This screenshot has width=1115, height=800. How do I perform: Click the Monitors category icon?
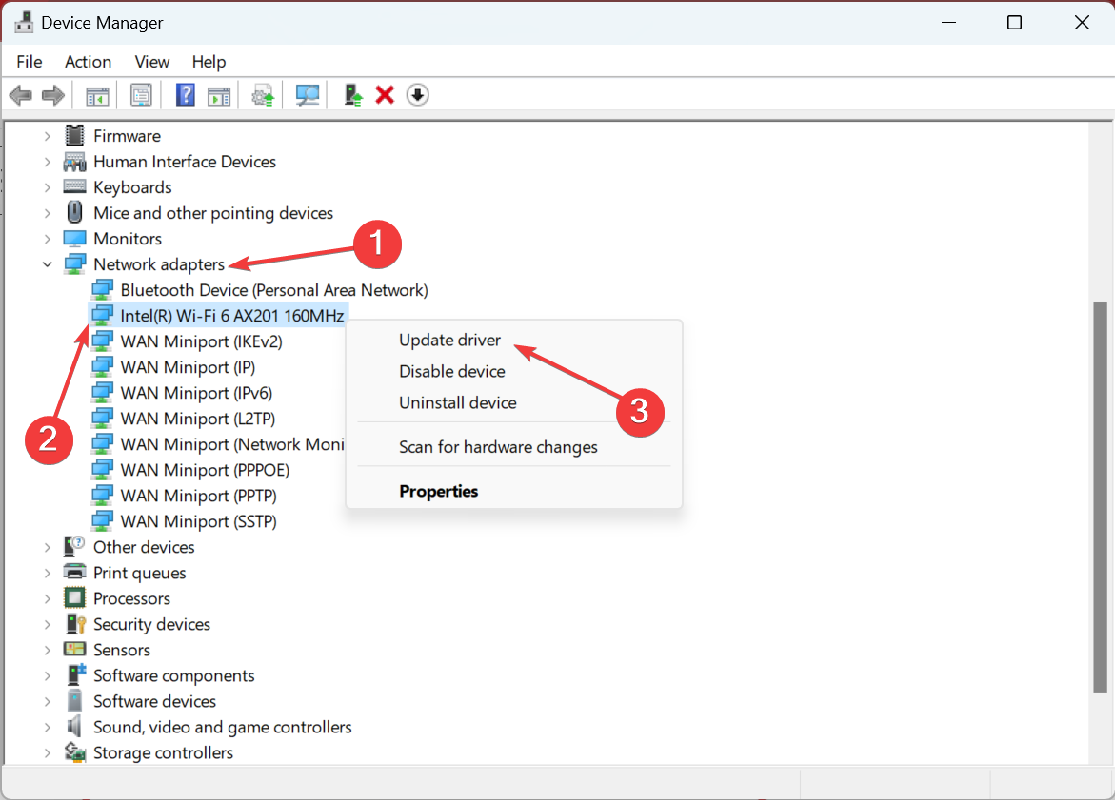tap(74, 238)
